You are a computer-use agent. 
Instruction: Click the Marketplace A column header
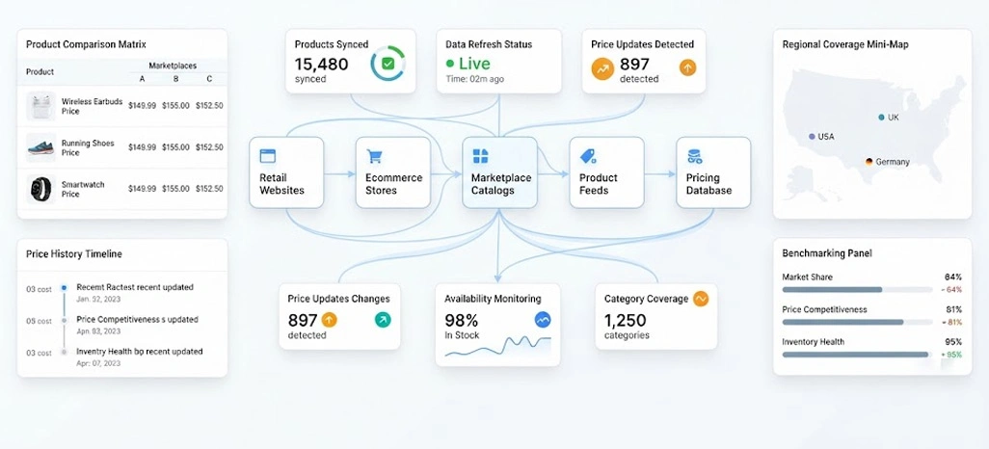(x=142, y=79)
